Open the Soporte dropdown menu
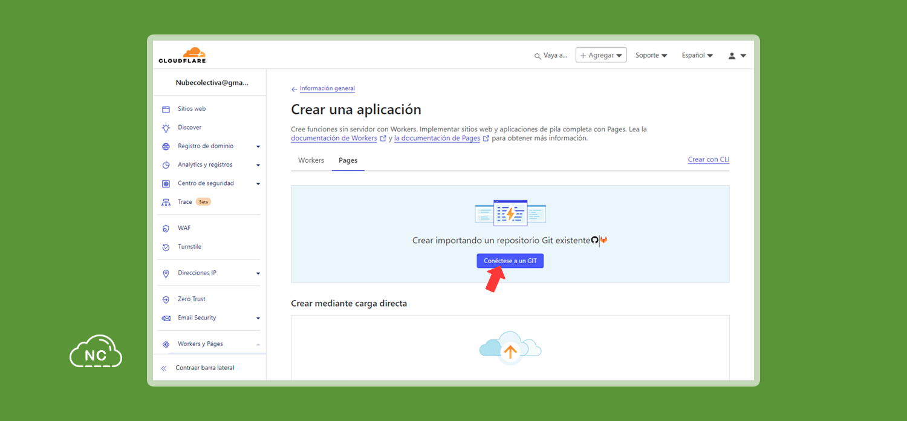Screen dimensions: 907x421 [x=651, y=55]
